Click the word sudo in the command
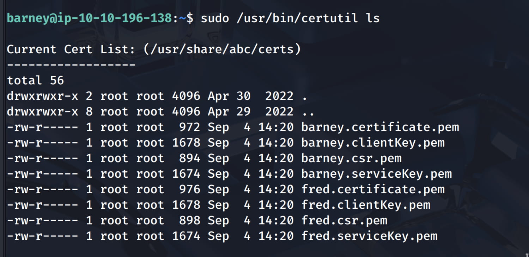 point(215,18)
